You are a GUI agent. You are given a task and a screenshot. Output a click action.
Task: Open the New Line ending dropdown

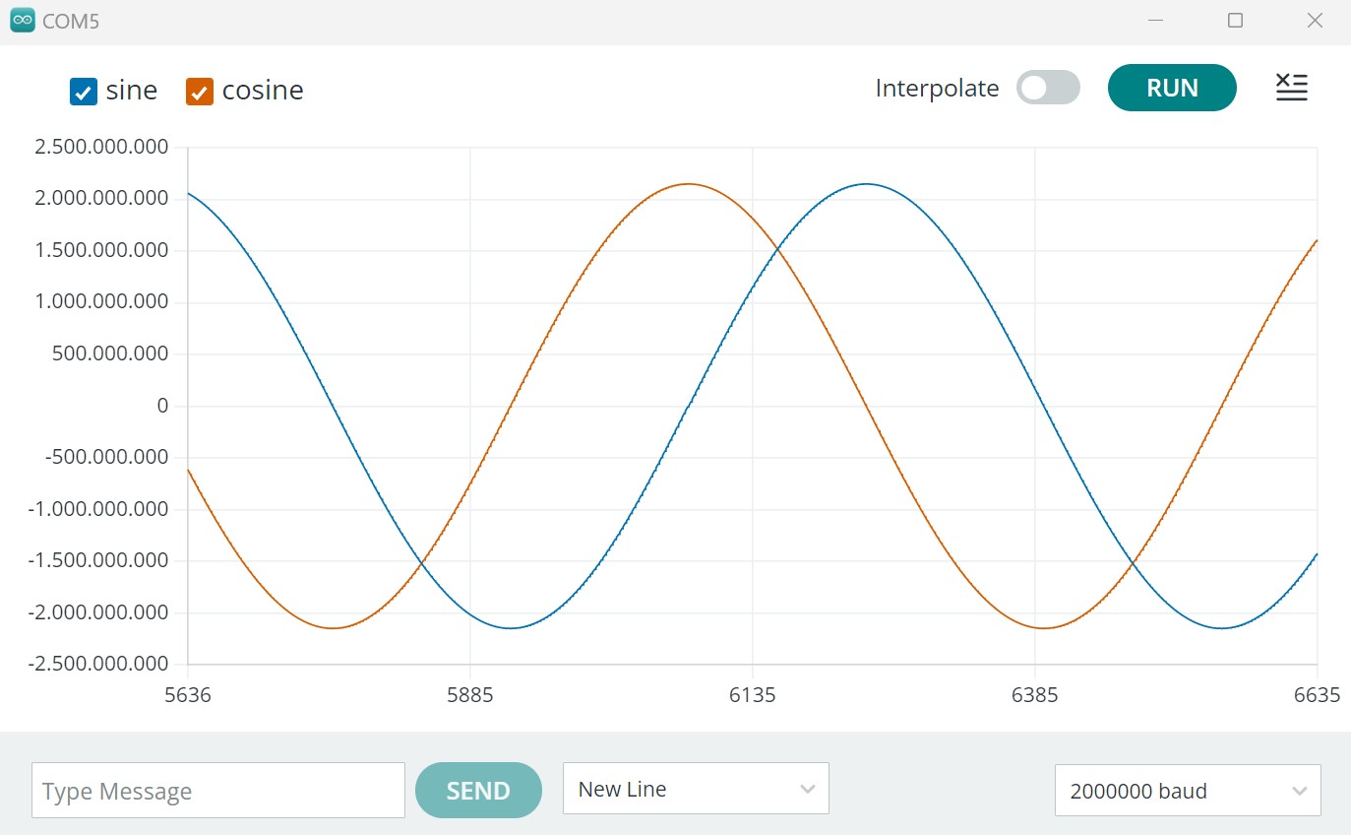point(696,789)
